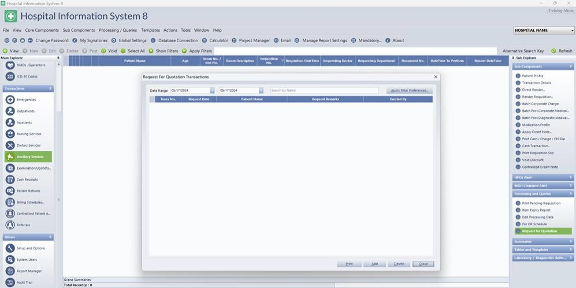Select the Cash Receipts icon
This screenshot has height=288, width=576.
10,179
